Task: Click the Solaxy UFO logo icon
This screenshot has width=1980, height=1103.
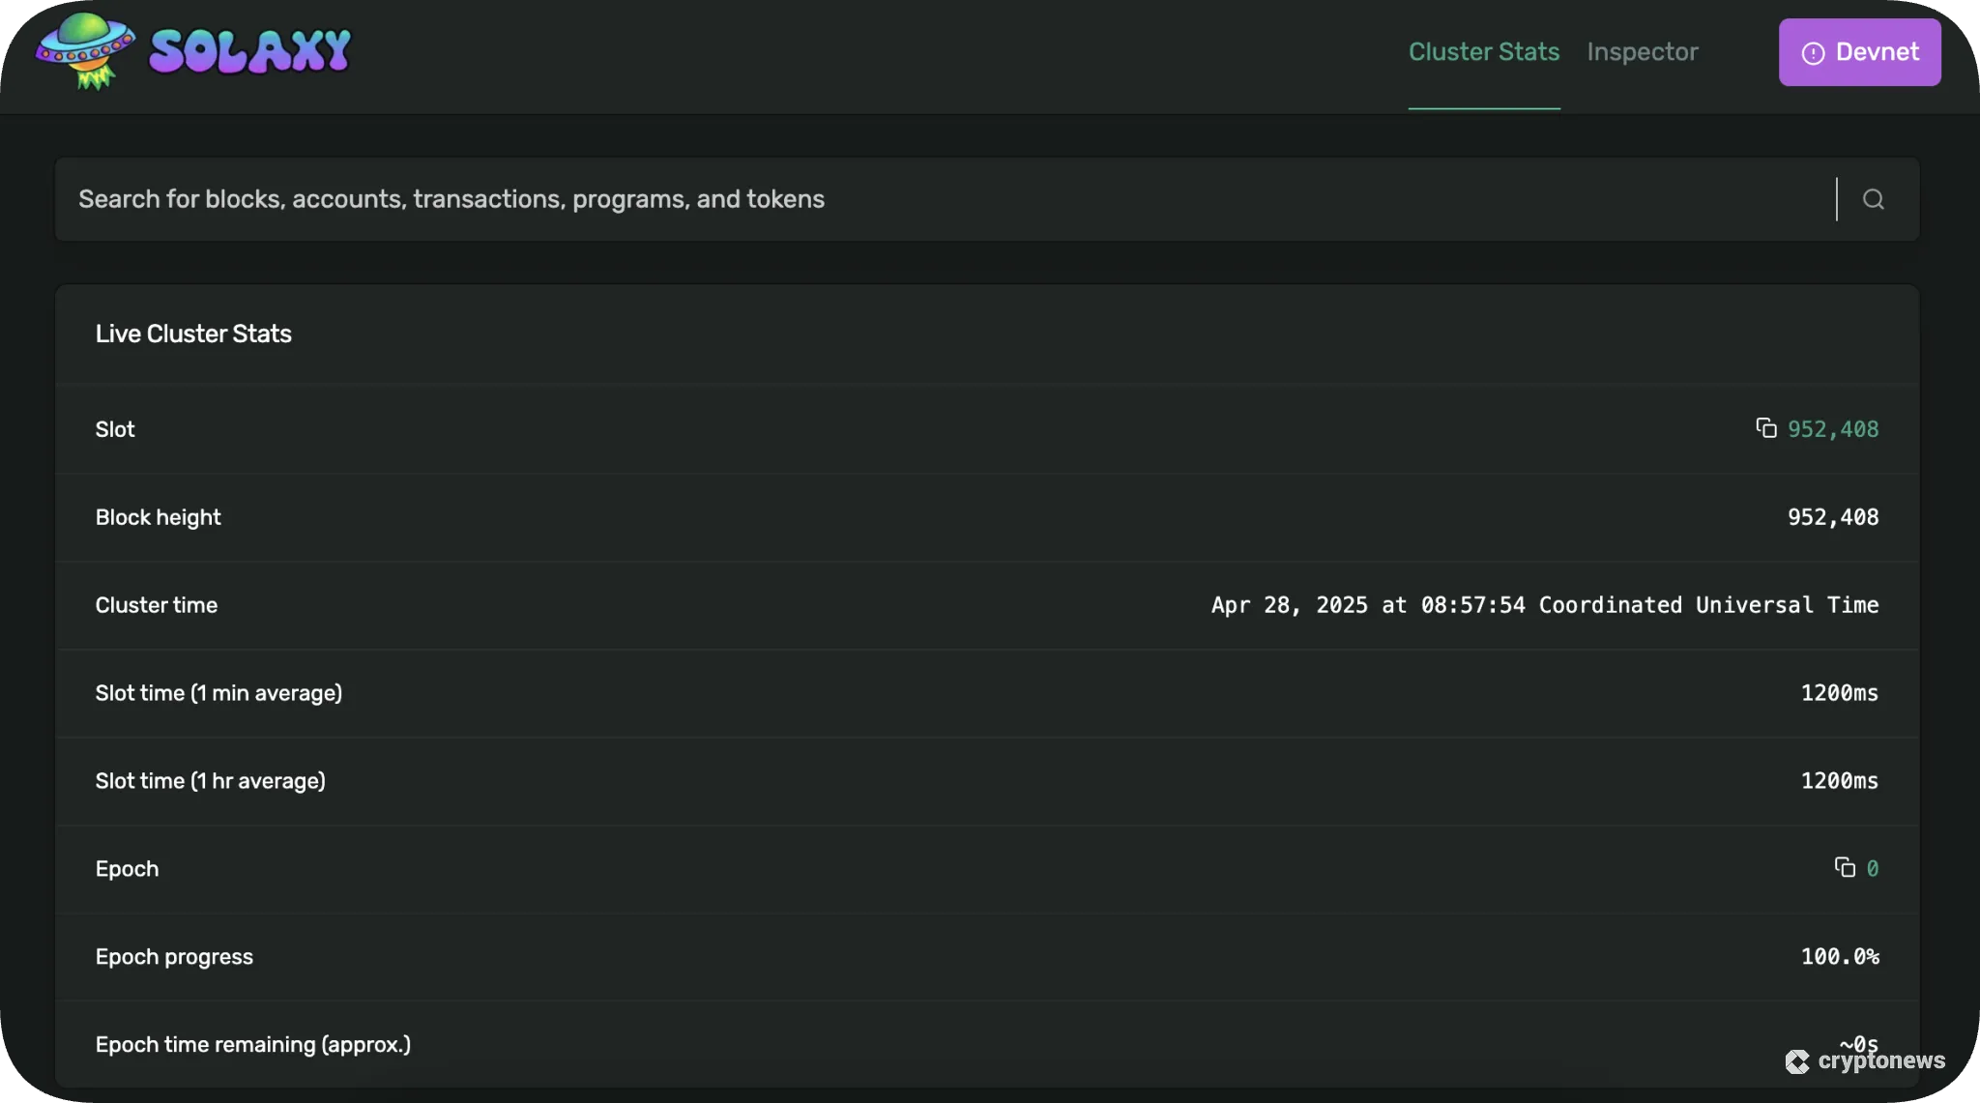Action: point(87,50)
